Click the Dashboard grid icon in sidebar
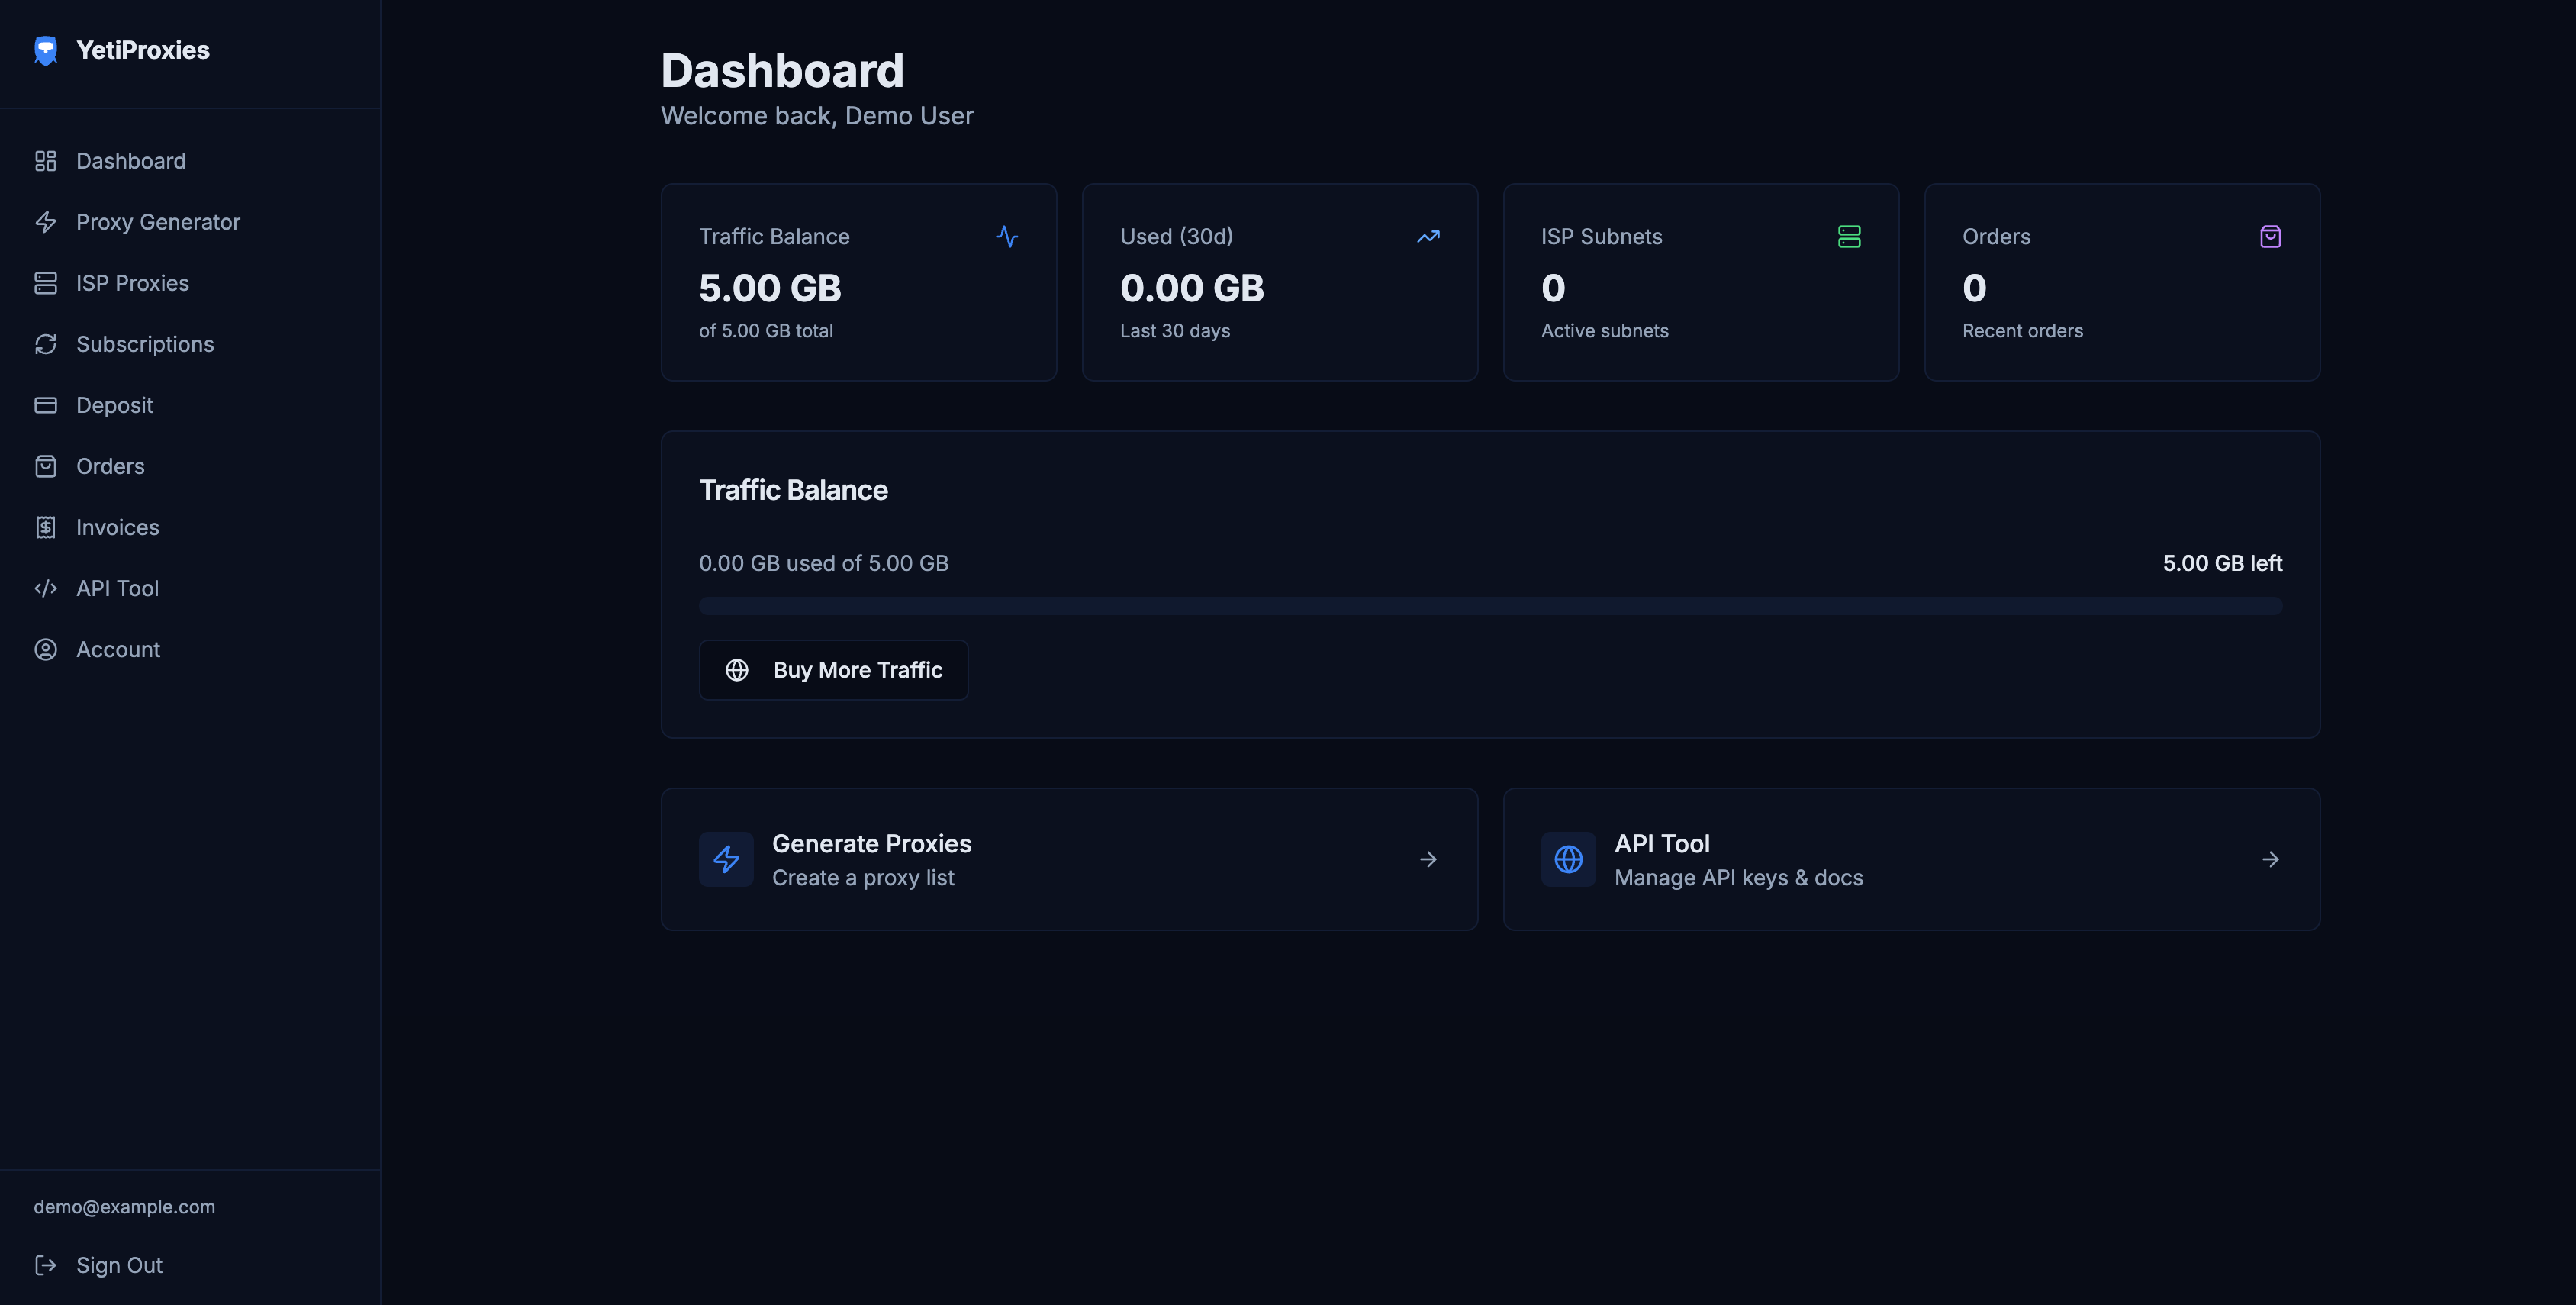The height and width of the screenshot is (1305, 2576). coord(46,161)
